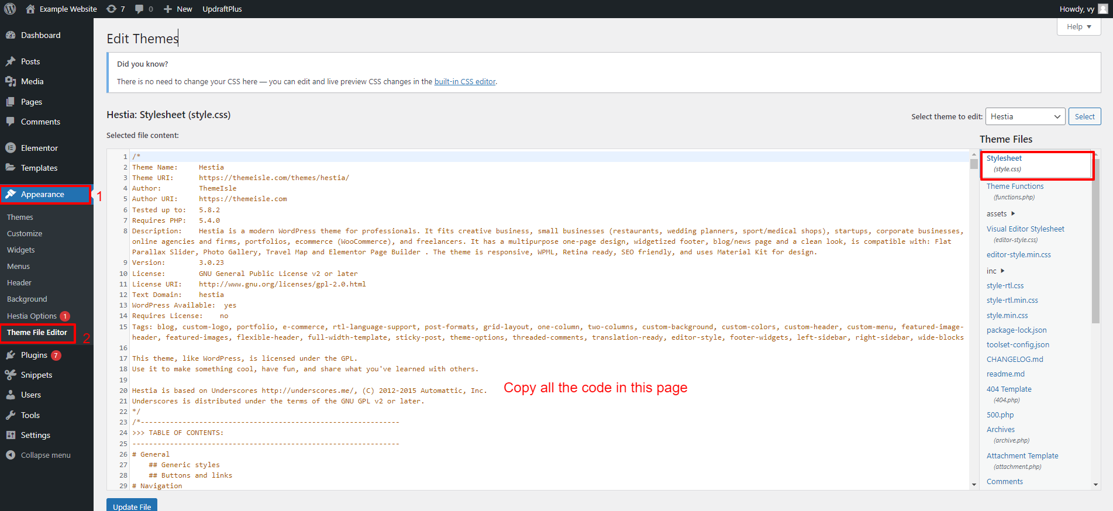
Task: Open the Menus submenu item
Action: [x=18, y=266]
